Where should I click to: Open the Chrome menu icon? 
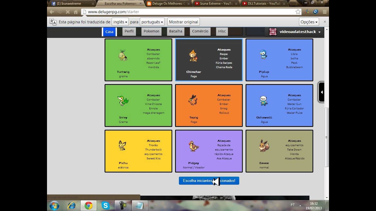pos(325,12)
